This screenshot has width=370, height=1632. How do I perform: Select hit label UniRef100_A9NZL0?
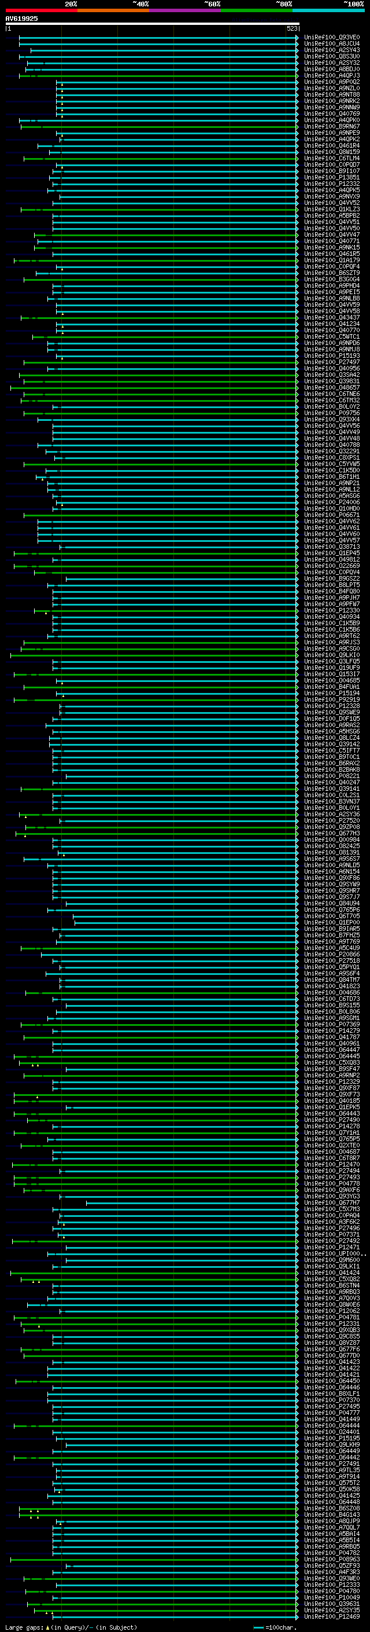pos(332,88)
